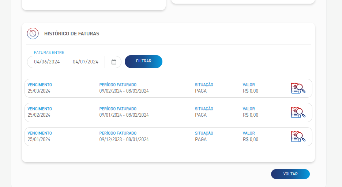
Task: Select the start date field 04/06/2024
Action: point(47,62)
